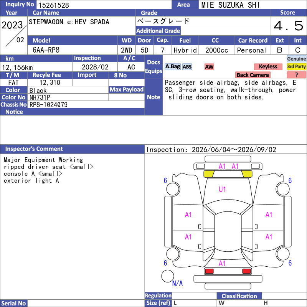Click the 3rd Party badge
307x307 pixels.
296,67
